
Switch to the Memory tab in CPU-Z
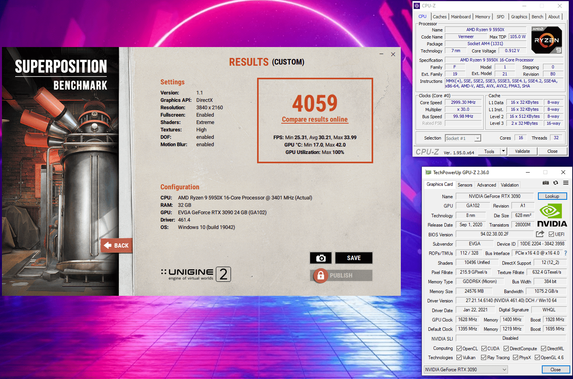coord(483,17)
